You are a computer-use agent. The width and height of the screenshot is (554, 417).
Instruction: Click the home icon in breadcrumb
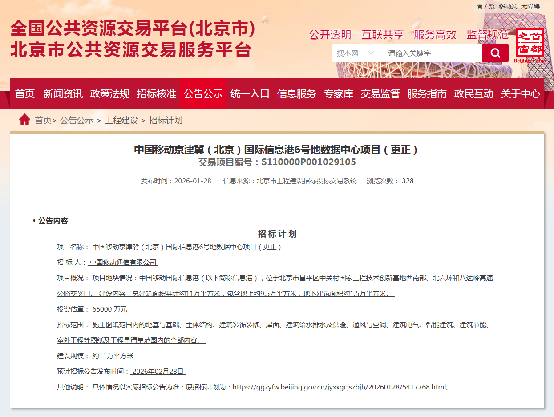24,120
